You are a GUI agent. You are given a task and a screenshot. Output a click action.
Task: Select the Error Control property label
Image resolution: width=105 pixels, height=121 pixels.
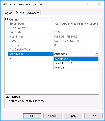(x=18, y=28)
